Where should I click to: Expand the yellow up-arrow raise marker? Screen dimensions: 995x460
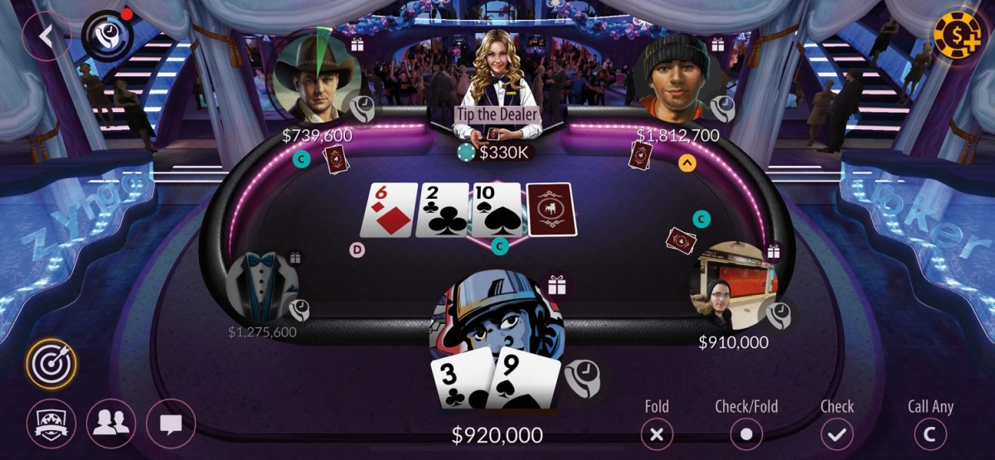(x=687, y=163)
